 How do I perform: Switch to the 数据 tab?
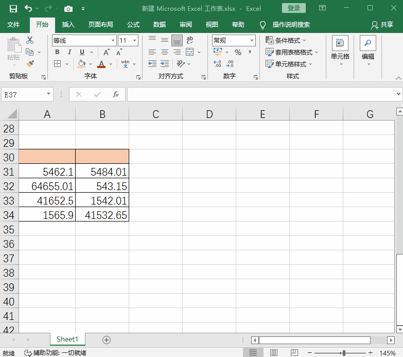point(160,25)
